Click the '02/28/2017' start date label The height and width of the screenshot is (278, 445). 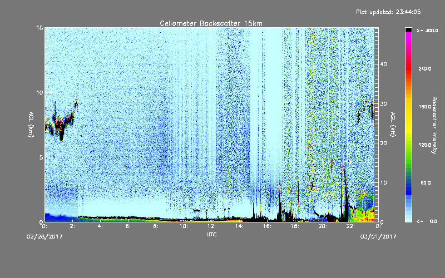tap(44, 237)
